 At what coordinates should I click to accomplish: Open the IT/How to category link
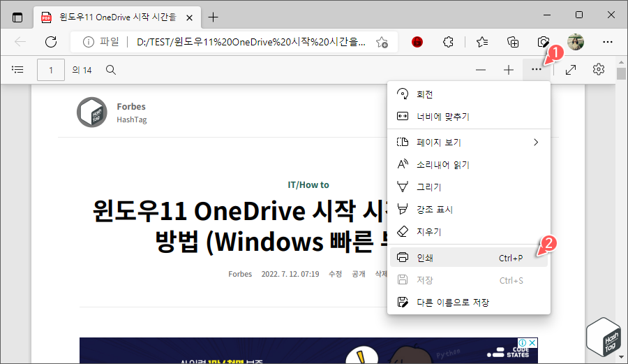click(x=308, y=185)
